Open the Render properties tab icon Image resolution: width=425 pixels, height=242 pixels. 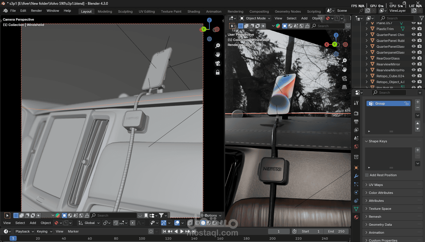pyautogui.click(x=356, y=113)
